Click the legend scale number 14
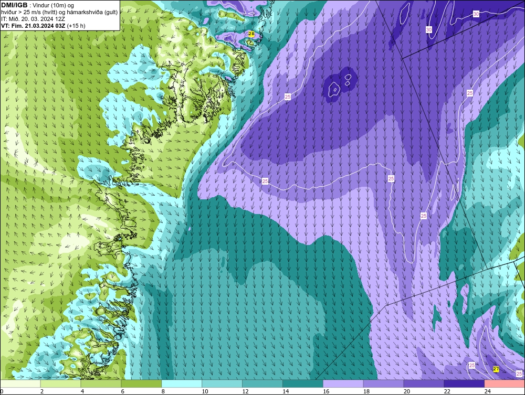Viewport: 525px width, 395px height. pyautogui.click(x=286, y=391)
